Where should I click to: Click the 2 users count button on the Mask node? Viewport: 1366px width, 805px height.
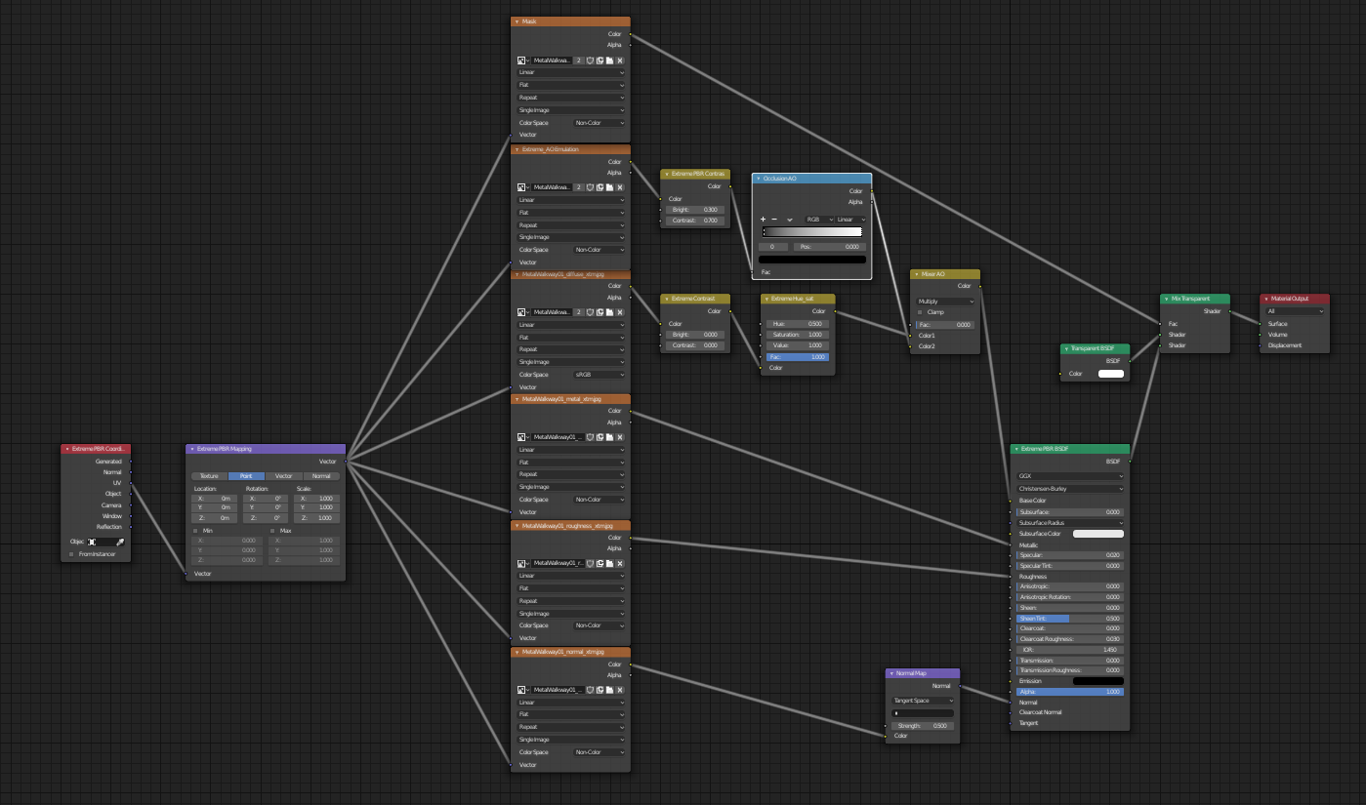point(579,60)
